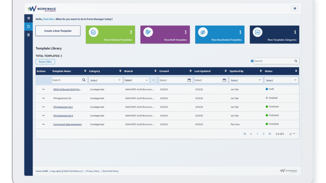This screenshot has width=326, height=183.
Task: Click the Paul Alve name in greeting
Action: click(x=49, y=19)
